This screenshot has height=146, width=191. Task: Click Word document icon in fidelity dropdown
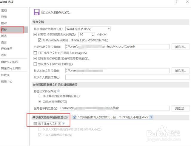pyautogui.click(x=75, y=117)
